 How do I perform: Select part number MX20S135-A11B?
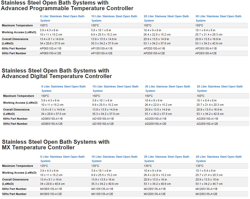tap(155, 189)
